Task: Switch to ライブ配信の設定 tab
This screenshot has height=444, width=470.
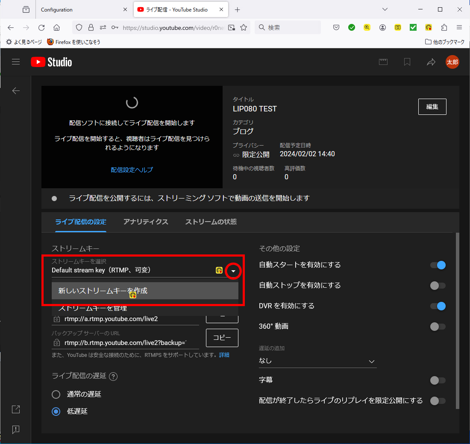Action: click(x=81, y=222)
